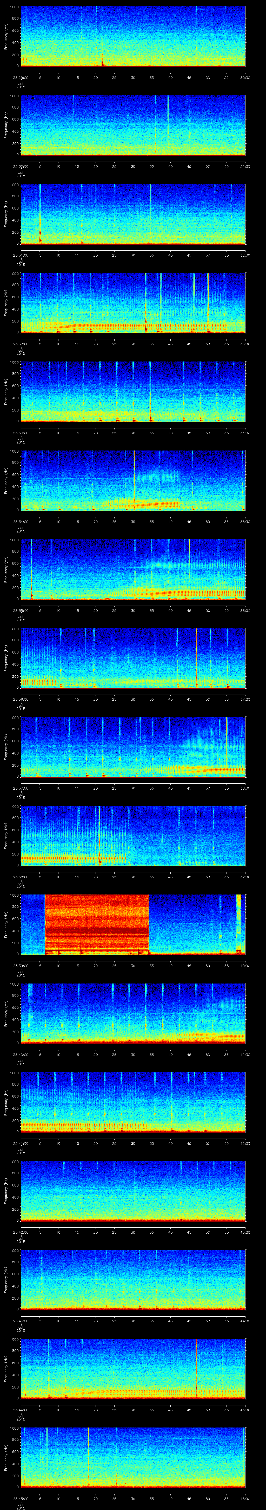Screen dimensions: 266x1510
Task: Click the 23:29:00 start time label
Action: tap(21, 77)
